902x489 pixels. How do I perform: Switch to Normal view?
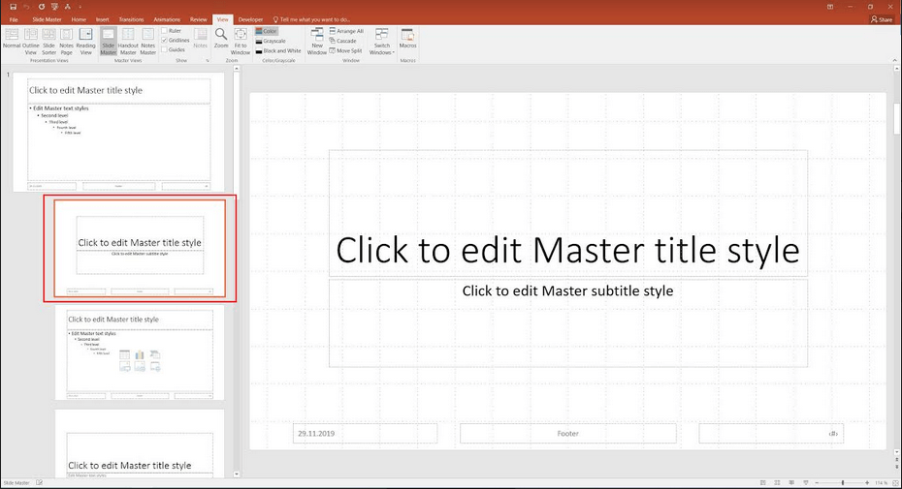(x=12, y=41)
